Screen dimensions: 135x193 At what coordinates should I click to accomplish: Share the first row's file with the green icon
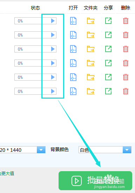[x=108, y=21]
